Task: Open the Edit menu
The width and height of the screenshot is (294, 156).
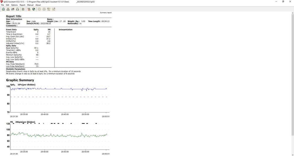Action: (x=8, y=5)
